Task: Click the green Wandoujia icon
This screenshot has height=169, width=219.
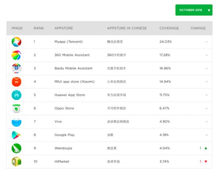Action: [x=16, y=148]
